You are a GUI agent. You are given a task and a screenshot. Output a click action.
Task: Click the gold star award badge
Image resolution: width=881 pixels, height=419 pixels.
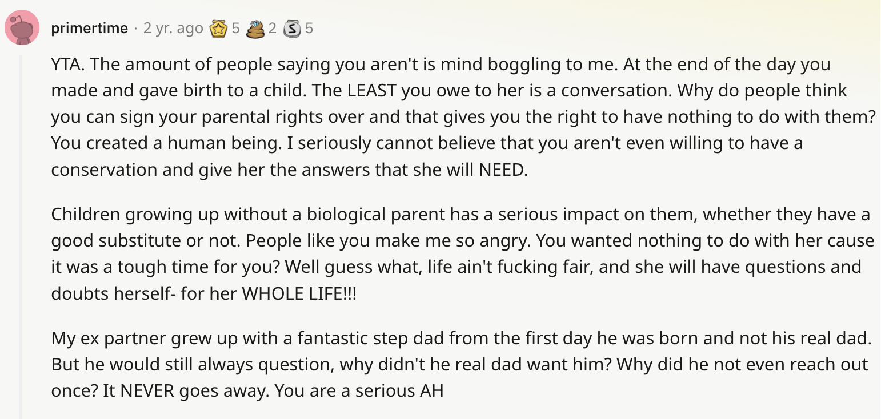[x=219, y=28]
